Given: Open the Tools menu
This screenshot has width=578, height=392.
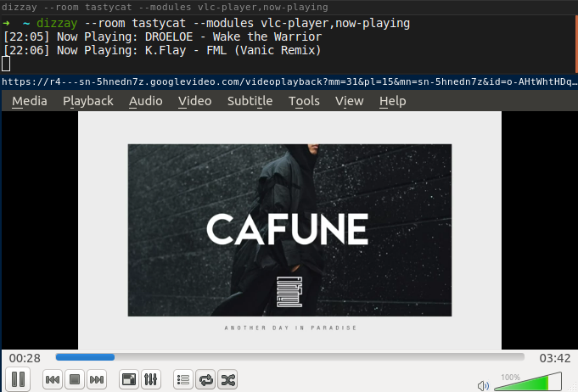Looking at the screenshot, I should point(304,101).
